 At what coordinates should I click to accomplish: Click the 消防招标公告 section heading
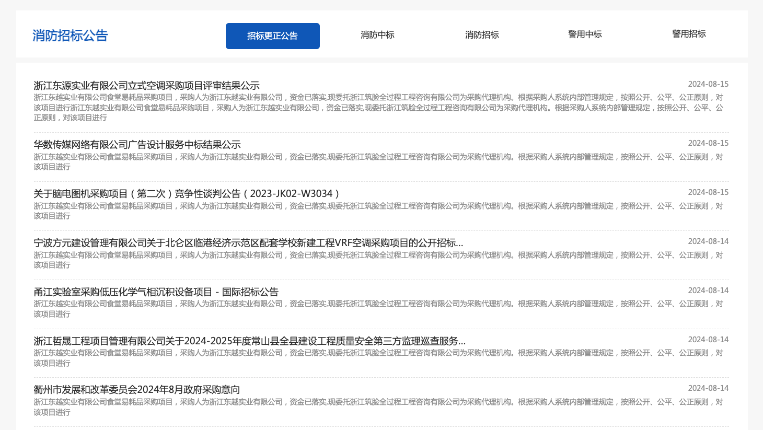(x=70, y=36)
